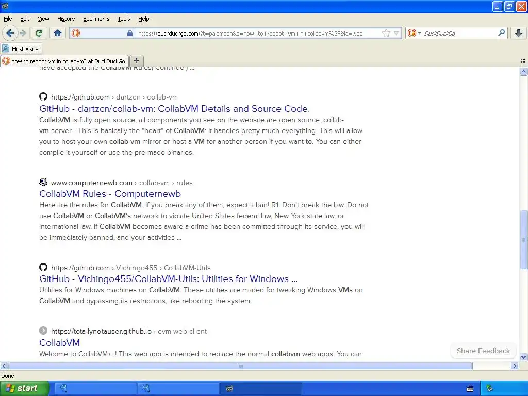The height and width of the screenshot is (396, 528).
Task: Select the DuckDuckGo search results tab
Action: 64,61
